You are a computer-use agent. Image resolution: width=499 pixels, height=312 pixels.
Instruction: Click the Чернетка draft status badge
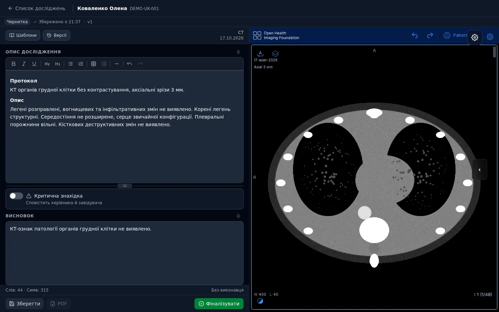(17, 22)
